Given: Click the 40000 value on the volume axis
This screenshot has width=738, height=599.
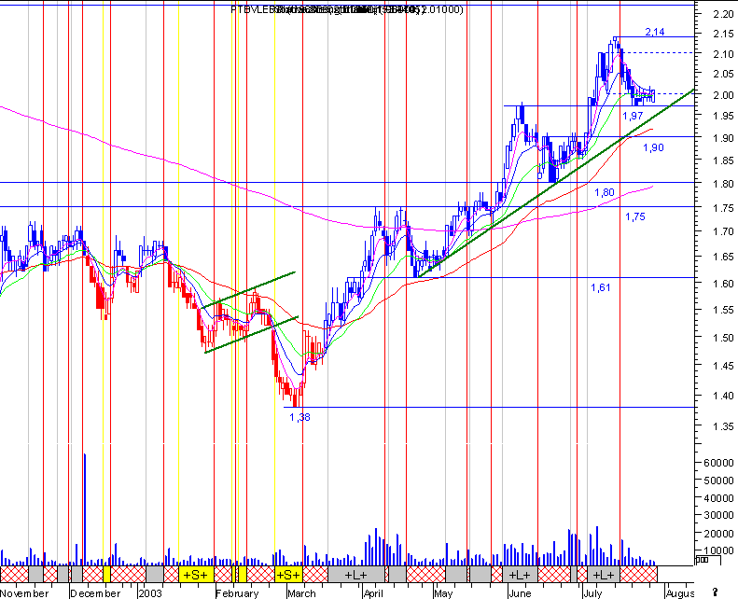Looking at the screenshot, I should pos(718,498).
